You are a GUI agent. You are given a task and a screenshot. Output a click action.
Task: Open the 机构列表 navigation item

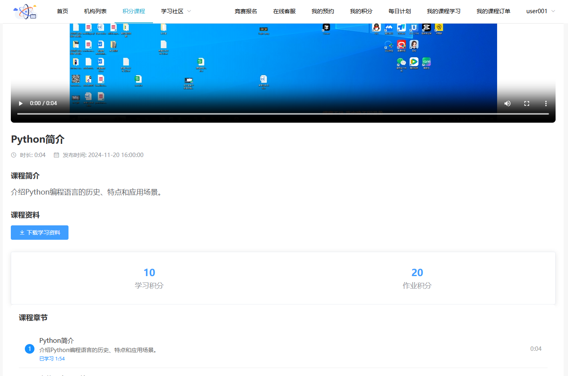click(x=95, y=11)
